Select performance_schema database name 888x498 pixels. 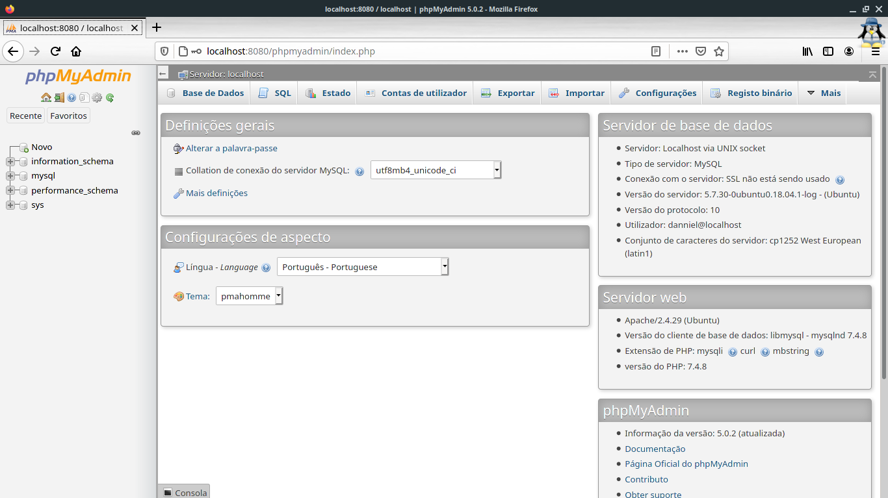[x=75, y=191]
